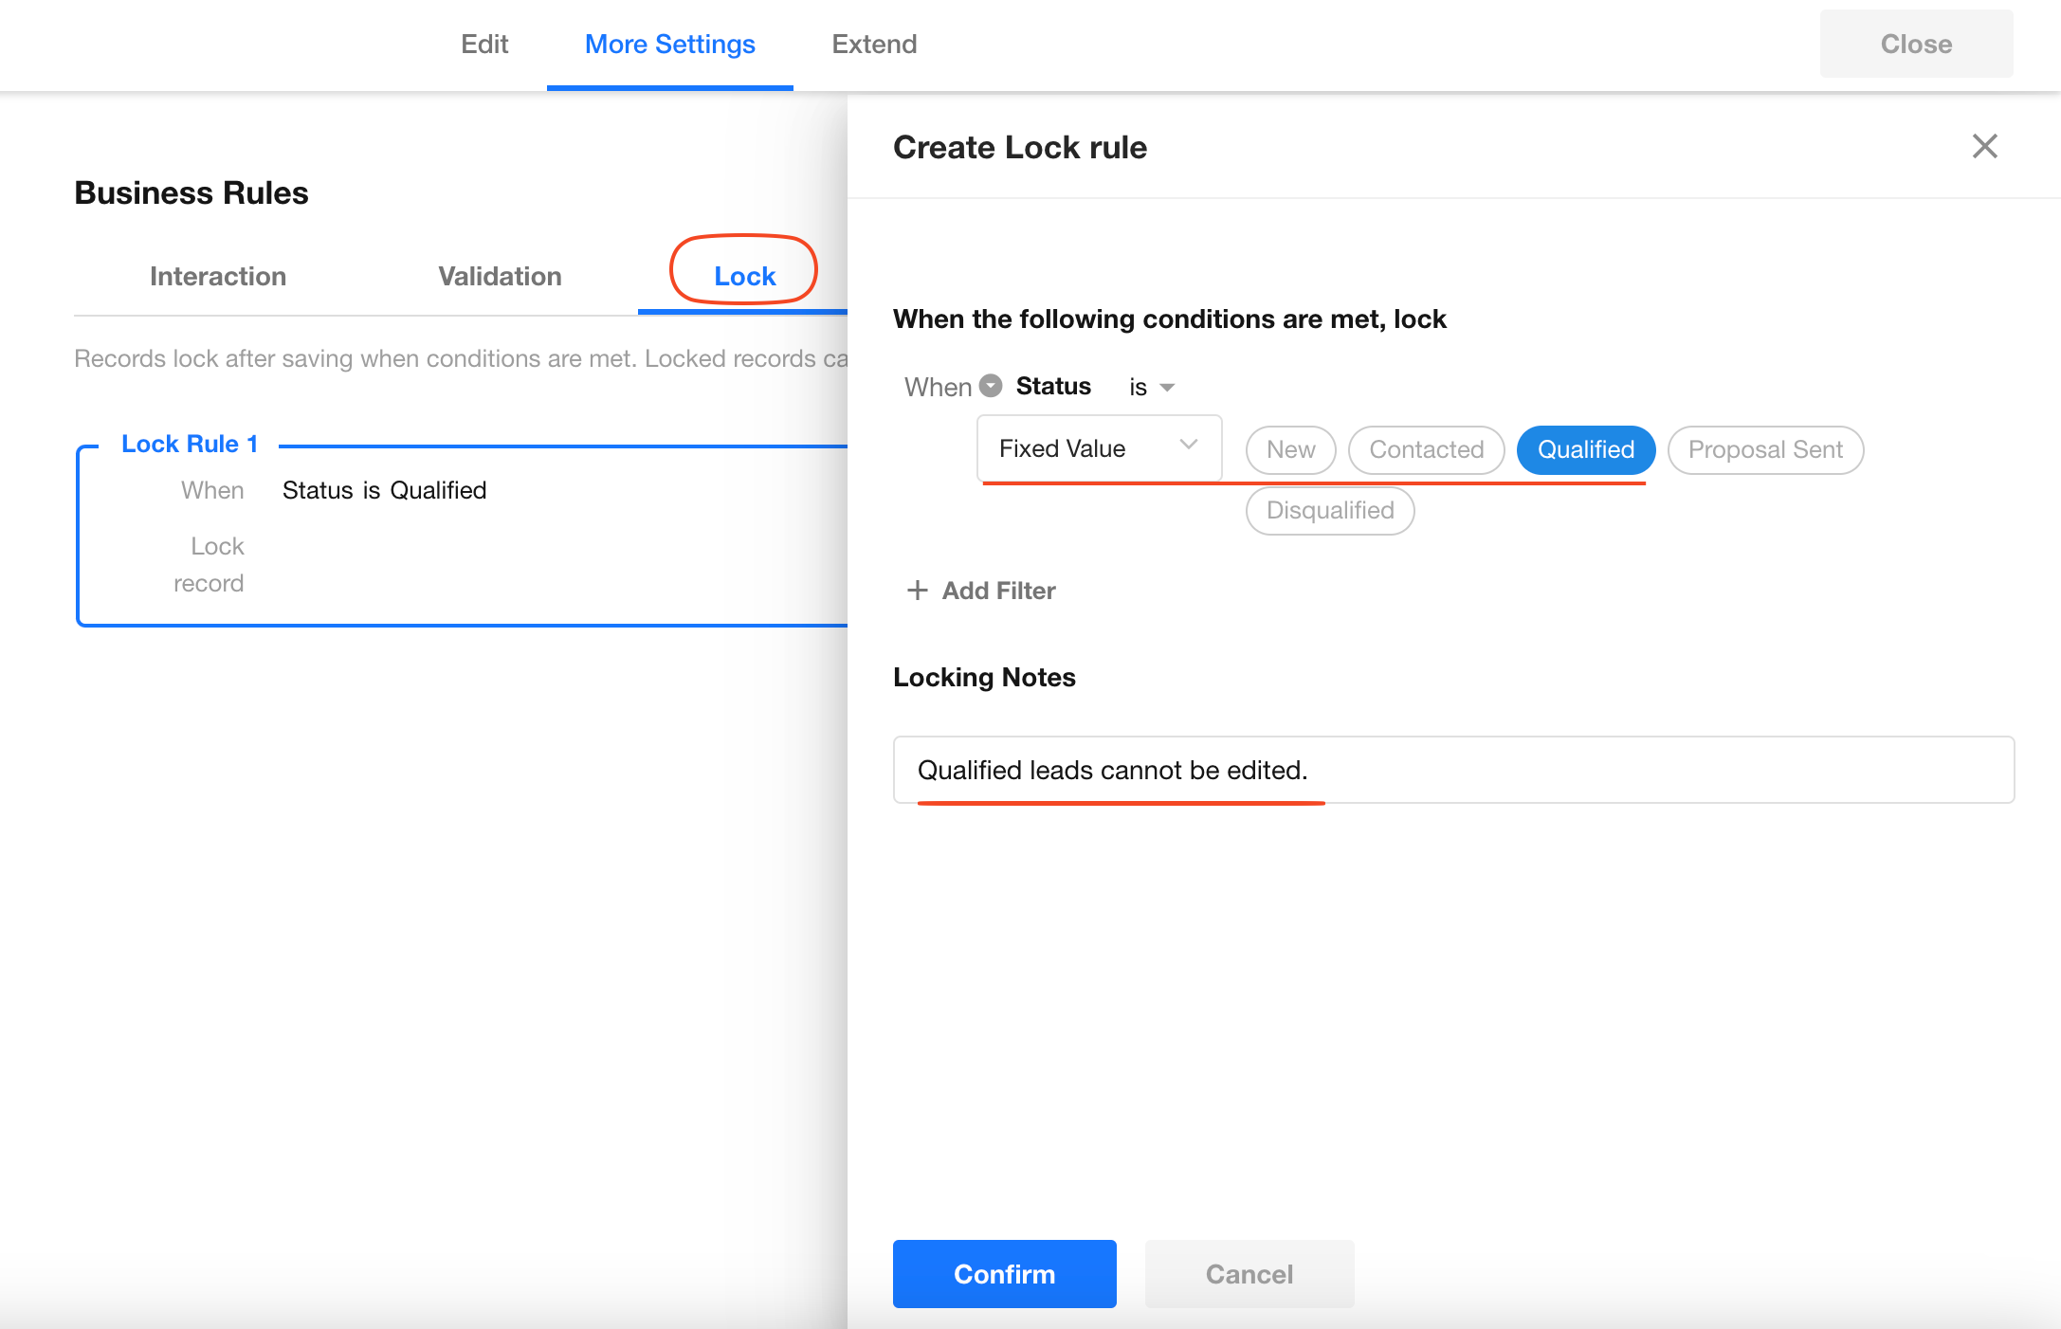Image resolution: width=2061 pixels, height=1329 pixels.
Task: Deselect the Qualified status chip
Action: coord(1585,449)
